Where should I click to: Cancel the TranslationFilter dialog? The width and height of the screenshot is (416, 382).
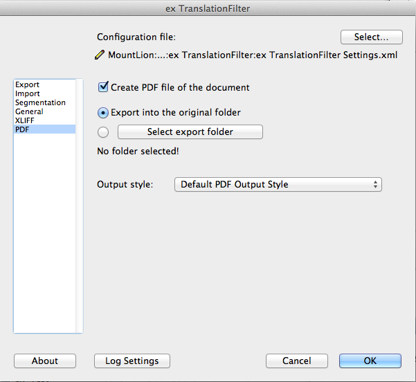[x=297, y=361]
